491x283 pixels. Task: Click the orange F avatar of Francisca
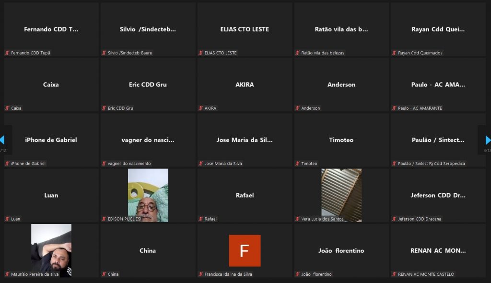click(x=245, y=251)
